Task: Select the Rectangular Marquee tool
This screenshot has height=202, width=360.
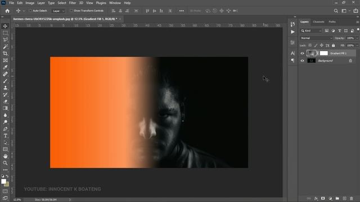Action: coord(5,33)
